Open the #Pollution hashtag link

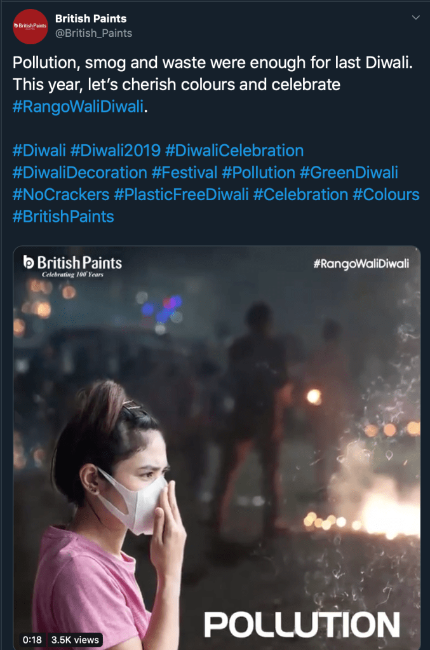259,172
